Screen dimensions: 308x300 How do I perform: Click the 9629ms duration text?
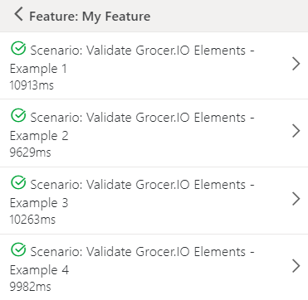[31, 152]
